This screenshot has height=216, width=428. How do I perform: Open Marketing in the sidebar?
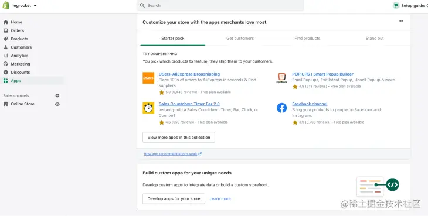(x=21, y=64)
